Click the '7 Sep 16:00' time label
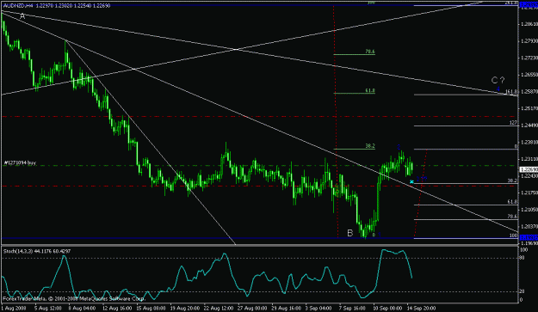The image size is (538, 312). pos(353,309)
